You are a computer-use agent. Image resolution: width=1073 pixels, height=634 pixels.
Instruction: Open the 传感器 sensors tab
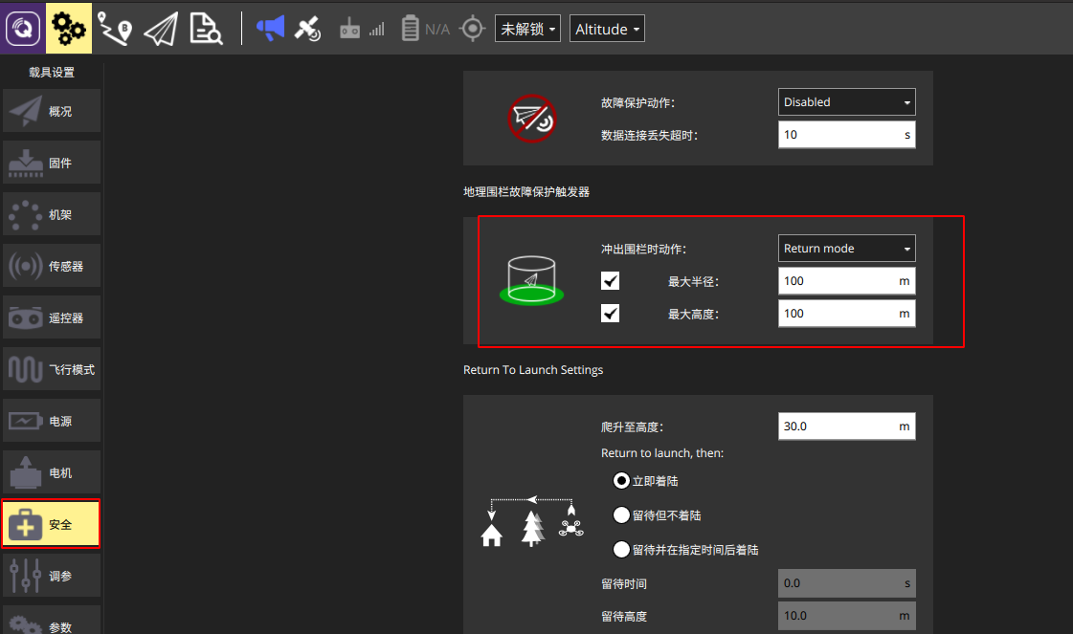point(52,266)
